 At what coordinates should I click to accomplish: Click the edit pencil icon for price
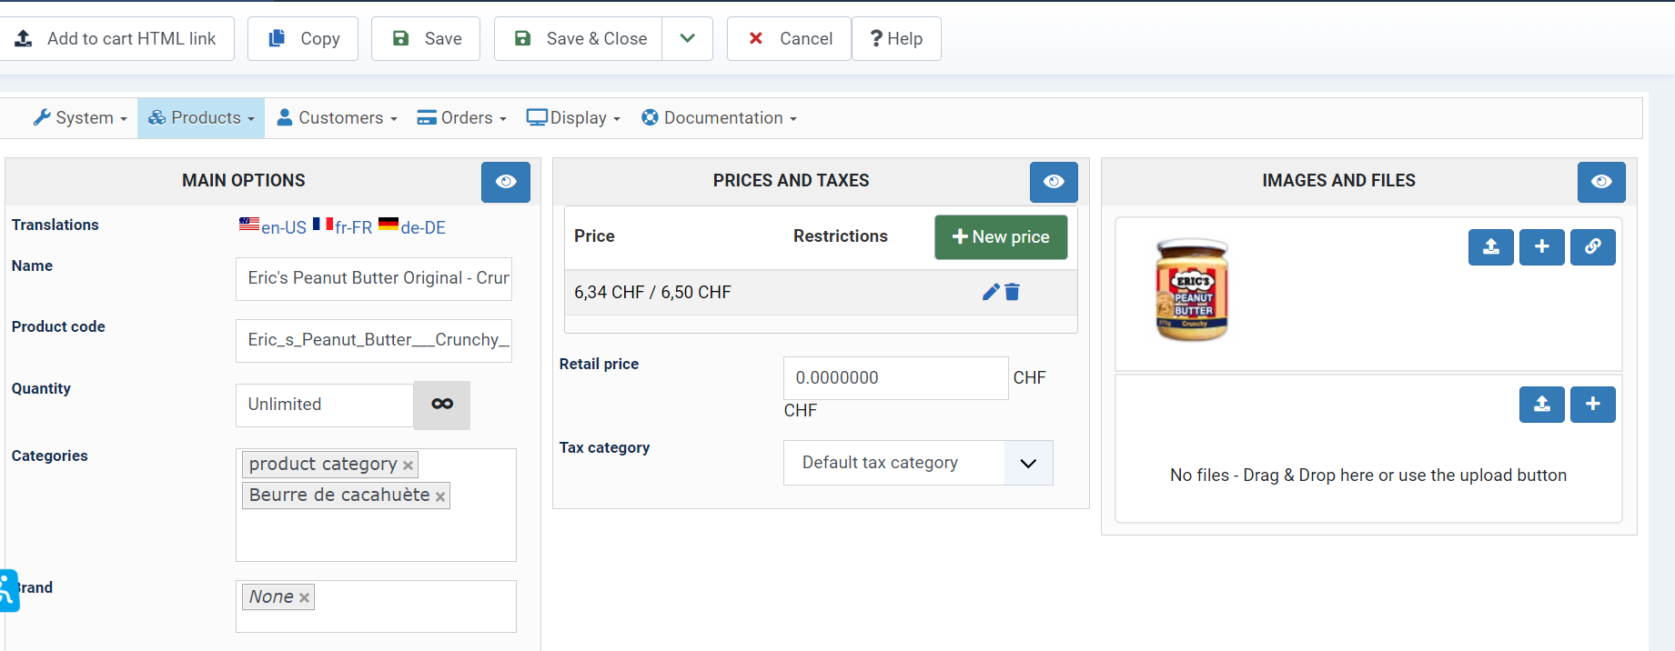(991, 292)
